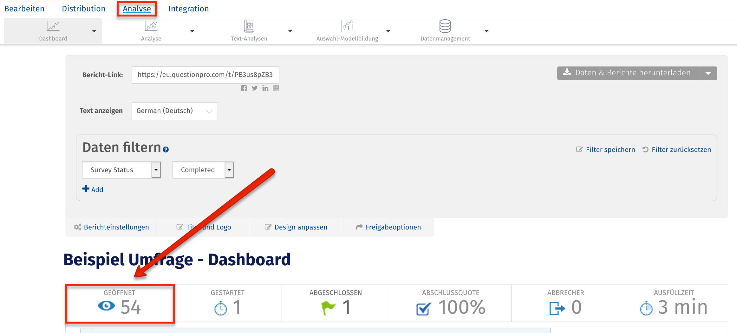
Task: Open the Text-Analysen report icon
Action: pyautogui.click(x=249, y=26)
